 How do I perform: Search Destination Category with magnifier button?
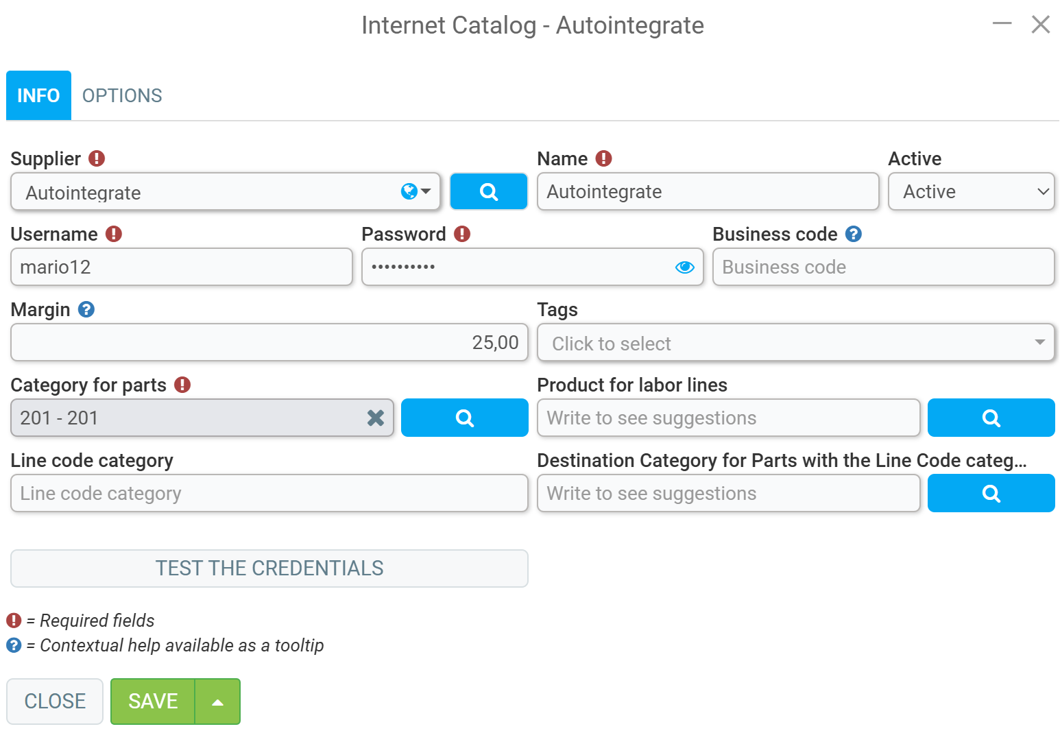991,493
